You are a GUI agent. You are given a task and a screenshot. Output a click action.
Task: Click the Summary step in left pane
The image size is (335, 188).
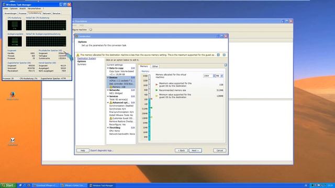82,64
